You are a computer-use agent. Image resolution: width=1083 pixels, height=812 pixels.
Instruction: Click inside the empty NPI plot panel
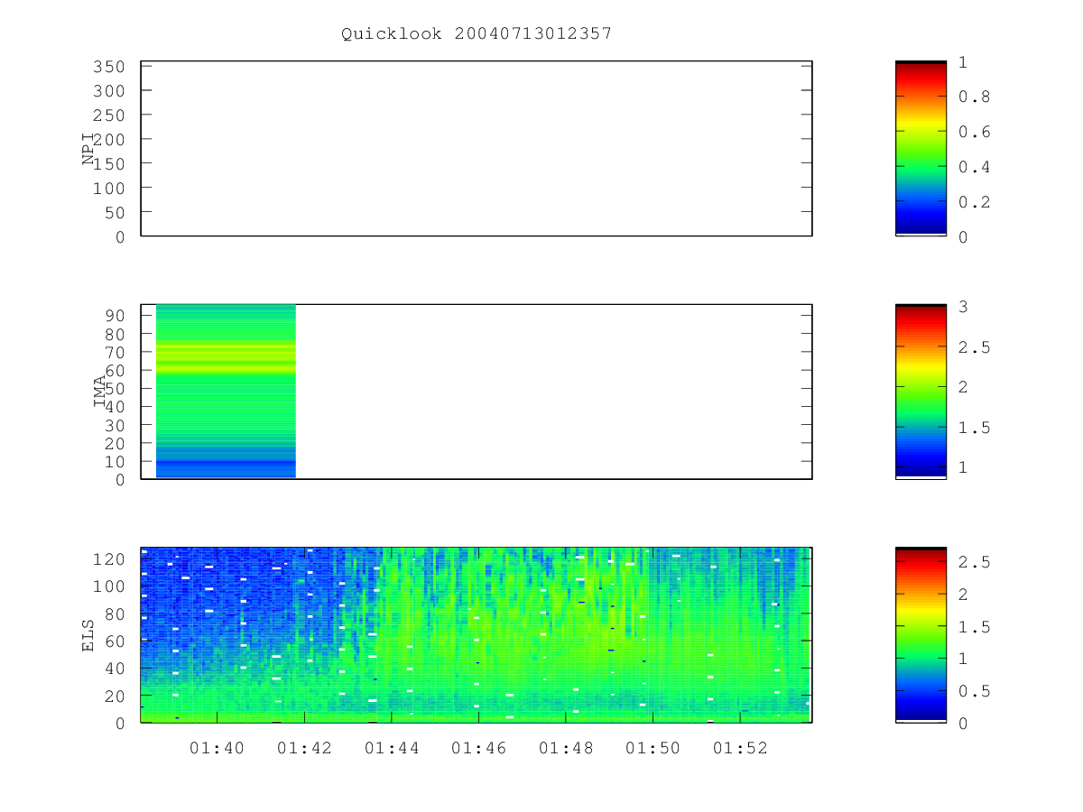pos(477,149)
